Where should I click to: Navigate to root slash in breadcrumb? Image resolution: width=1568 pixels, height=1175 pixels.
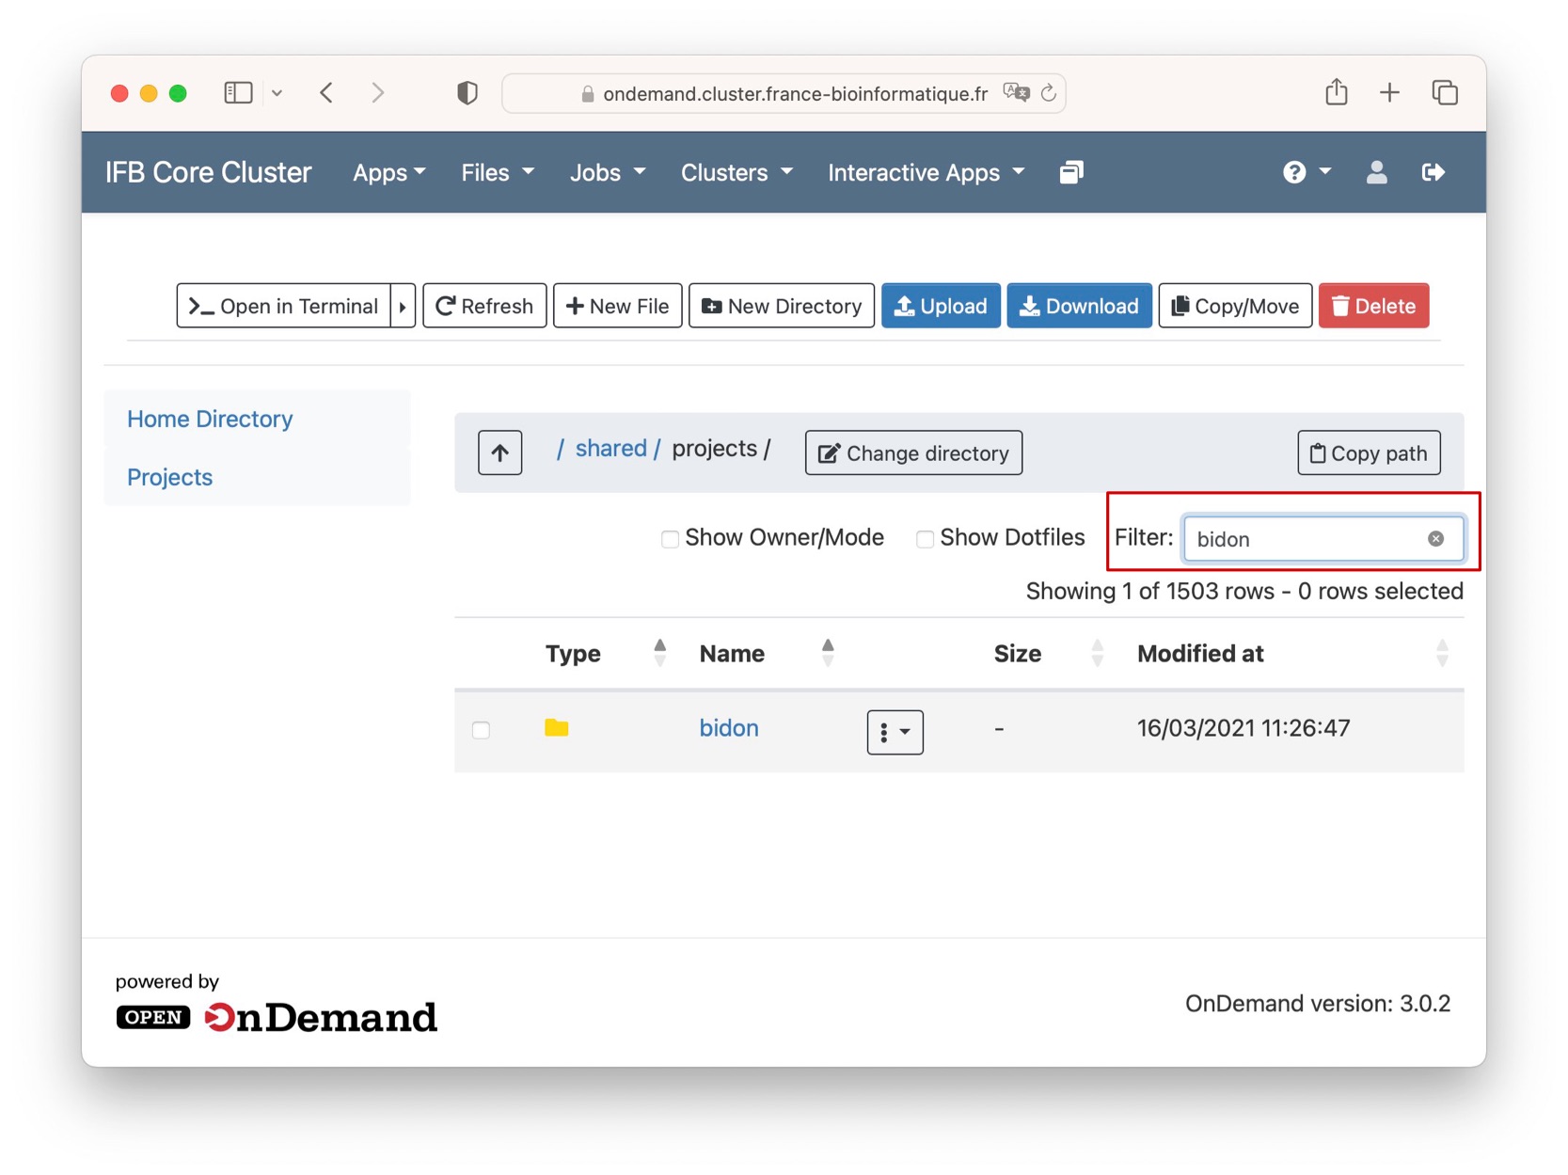560,449
